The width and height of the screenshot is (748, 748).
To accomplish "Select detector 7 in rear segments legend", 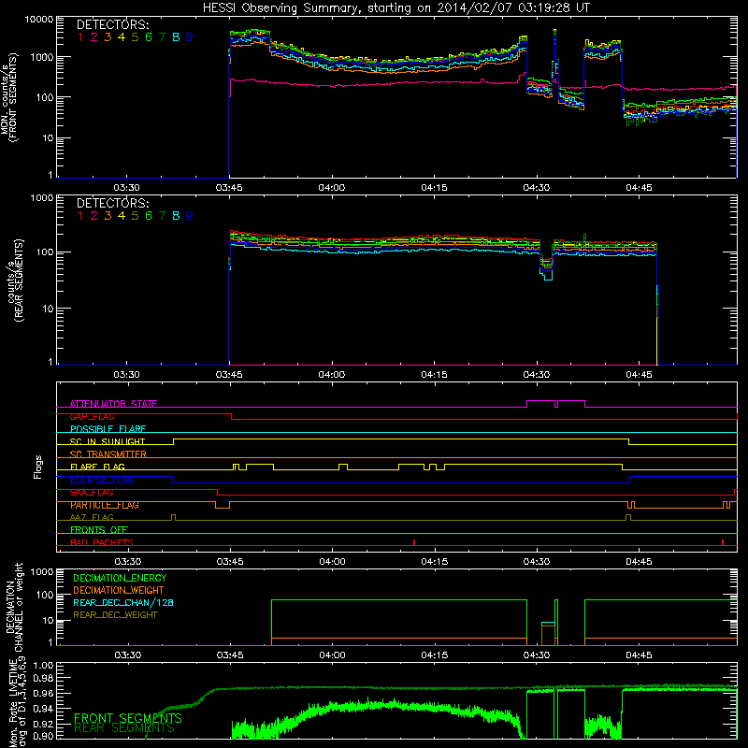I will tap(162, 216).
